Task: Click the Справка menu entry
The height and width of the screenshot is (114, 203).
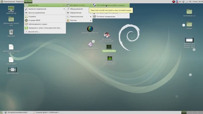Action: (45, 16)
